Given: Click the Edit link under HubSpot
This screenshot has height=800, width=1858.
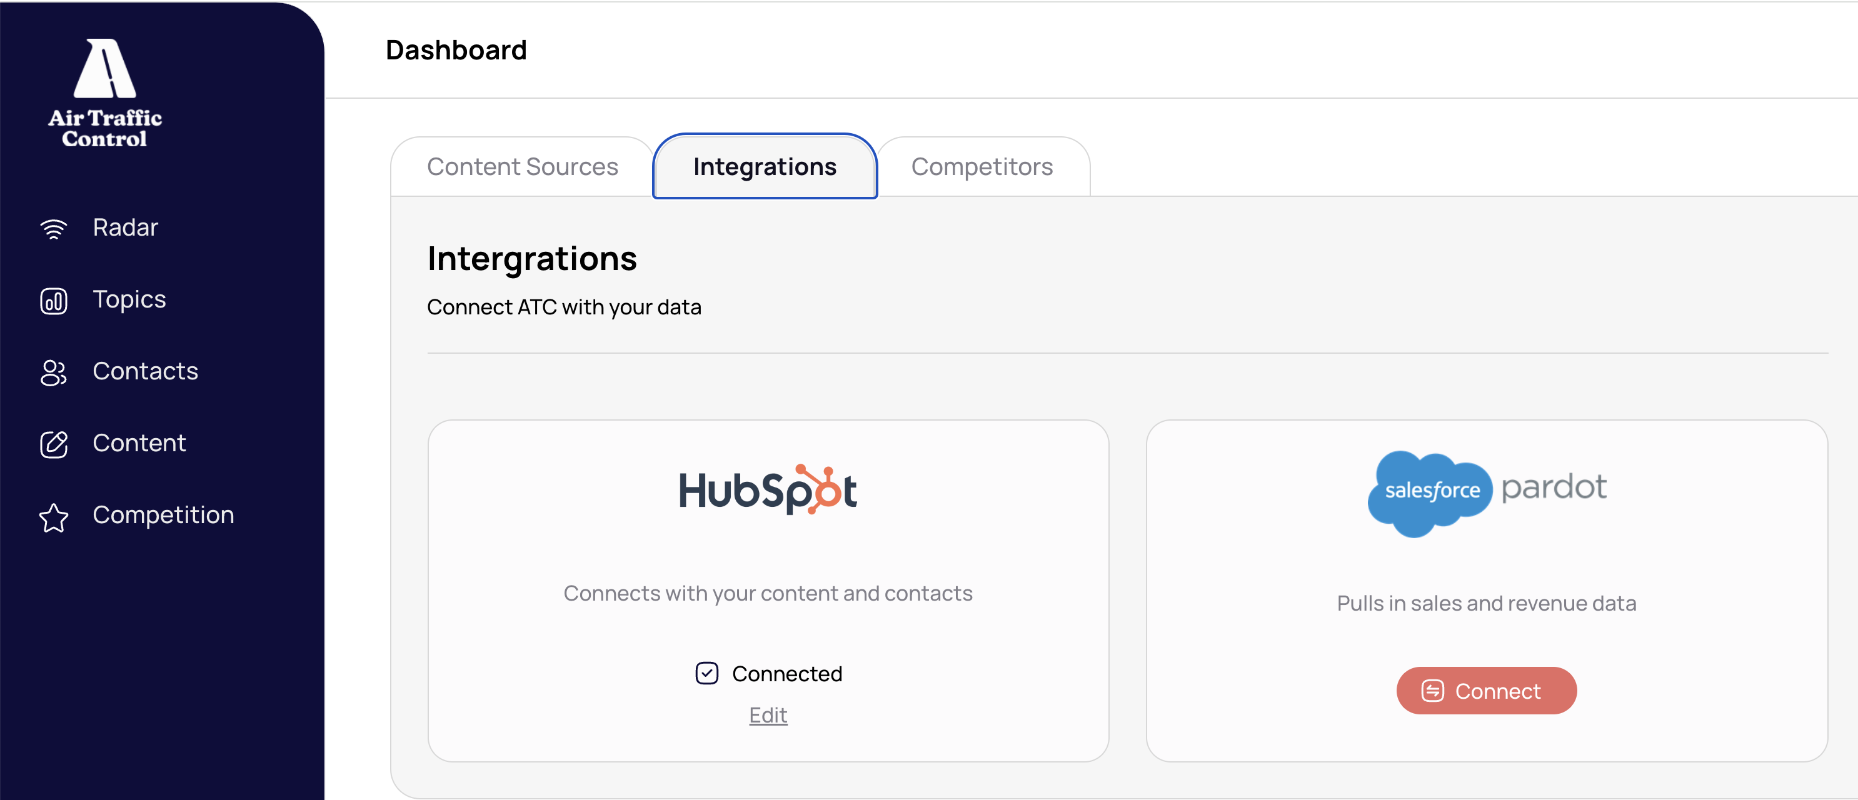Looking at the screenshot, I should [768, 715].
